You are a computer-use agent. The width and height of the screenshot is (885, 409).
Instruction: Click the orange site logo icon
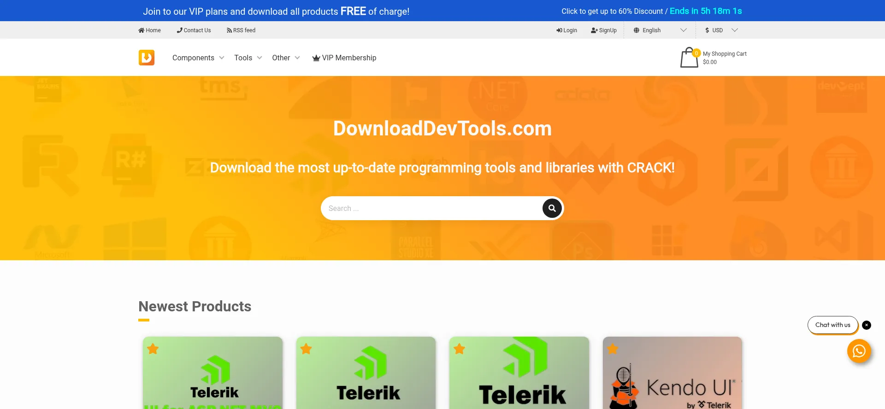[x=147, y=58]
